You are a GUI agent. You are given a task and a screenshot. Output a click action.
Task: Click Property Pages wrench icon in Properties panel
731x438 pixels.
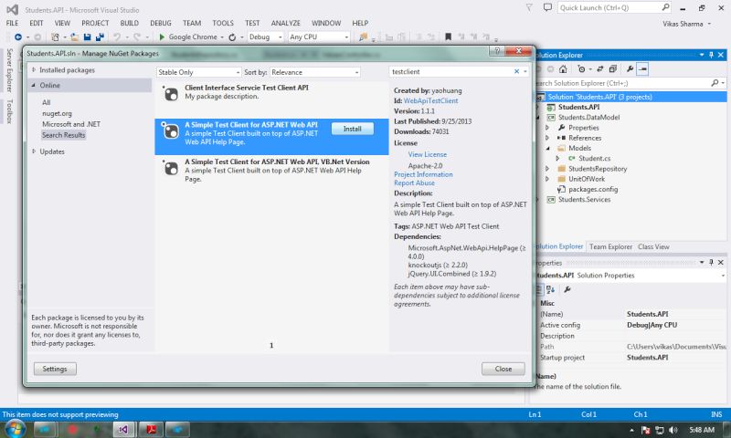(567, 289)
